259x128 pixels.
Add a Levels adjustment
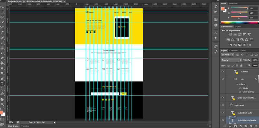(x=235, y=35)
